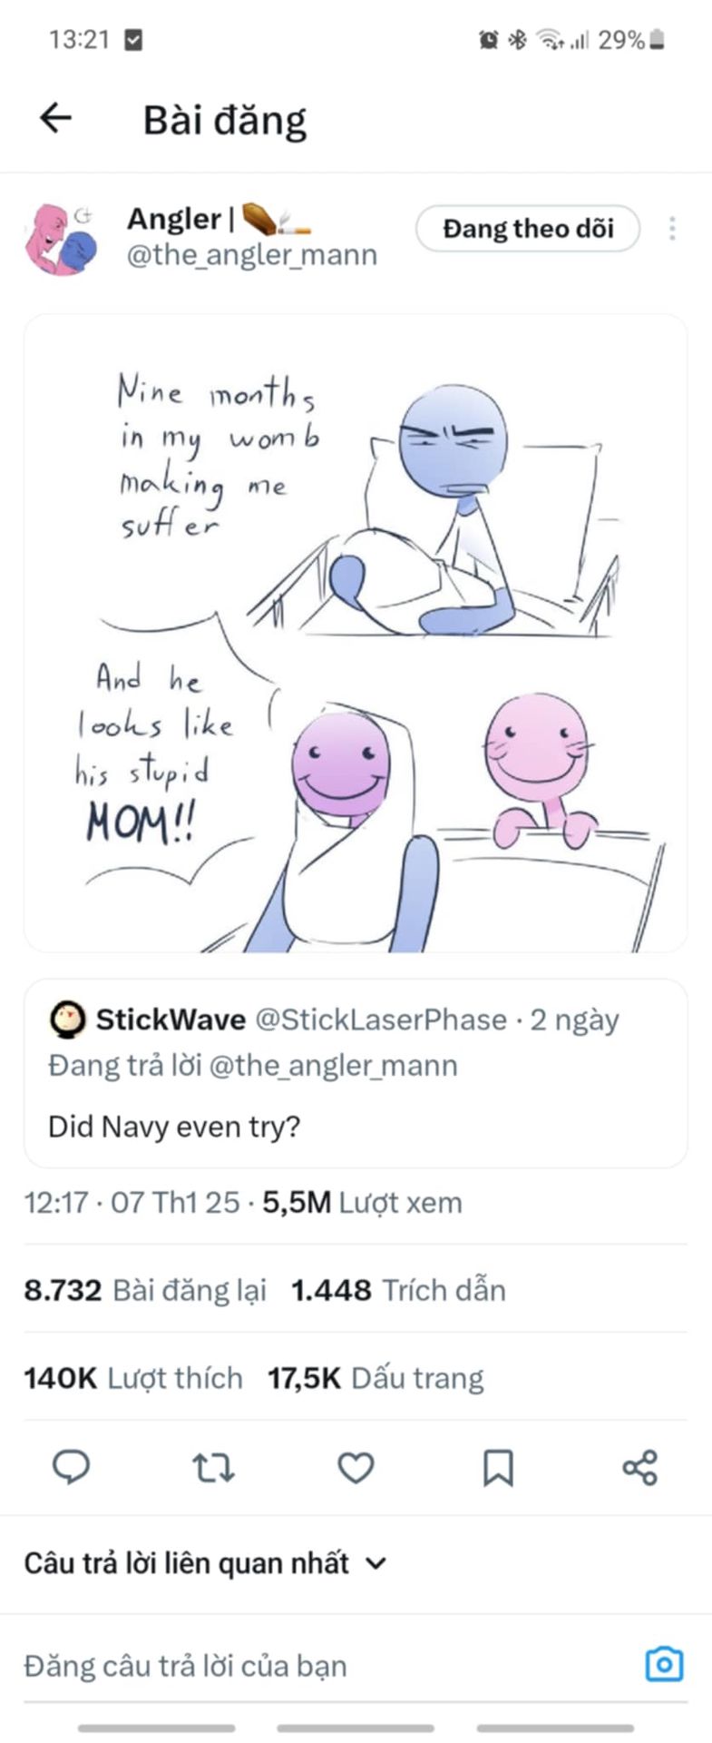The width and height of the screenshot is (712, 1743).
Task: Tap the battery indicator in status bar
Action: tap(657, 40)
